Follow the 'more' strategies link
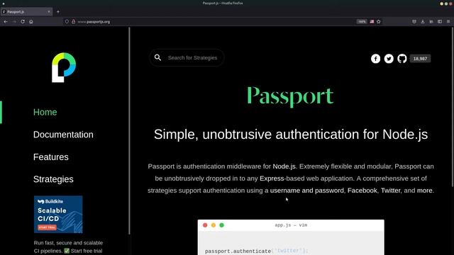 pyautogui.click(x=424, y=191)
